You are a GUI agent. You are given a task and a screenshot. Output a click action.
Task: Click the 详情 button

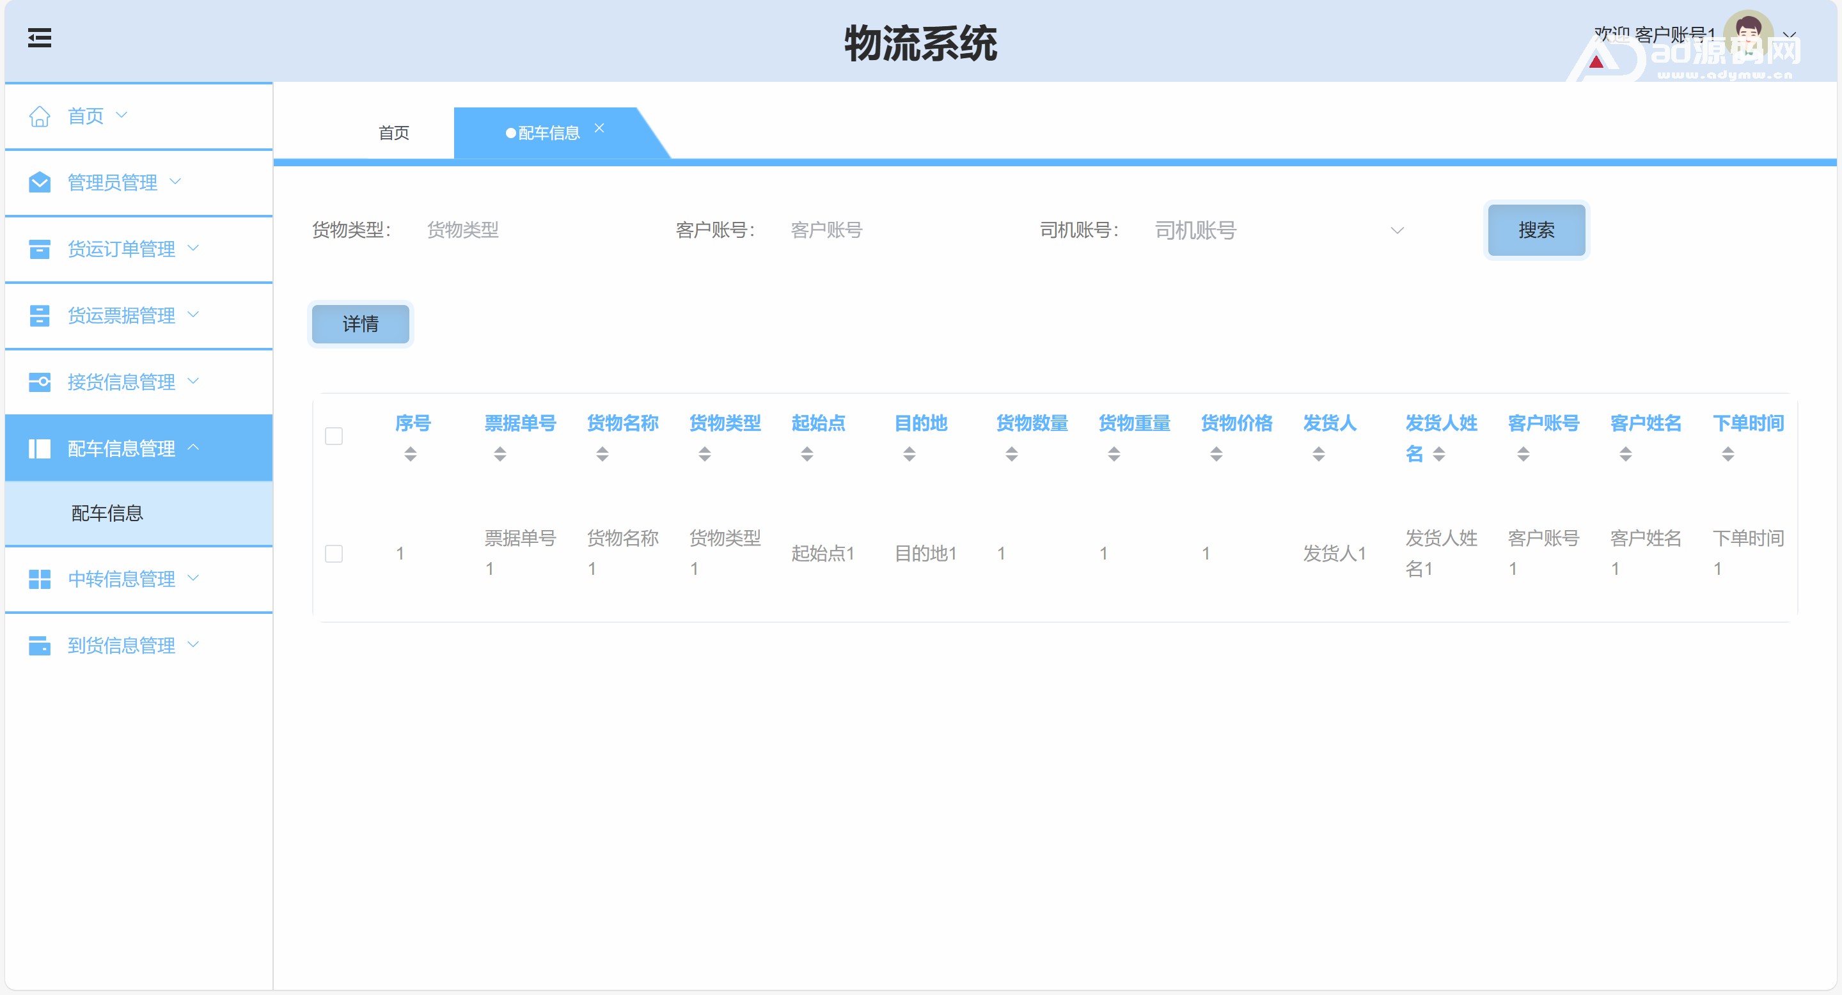360,324
